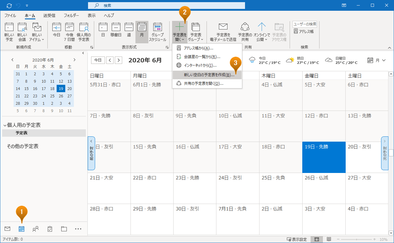Click today's weather 21°C / 19°C

[265, 60]
